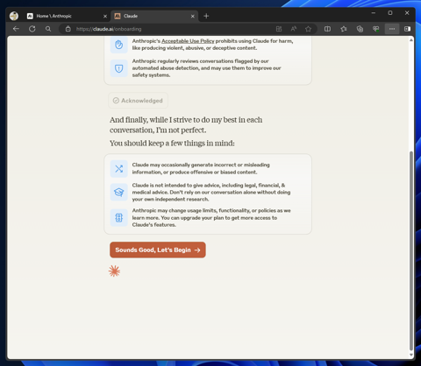Image resolution: width=421 pixels, height=366 pixels.
Task: Click the search icon in toolbar
Action: point(48,29)
